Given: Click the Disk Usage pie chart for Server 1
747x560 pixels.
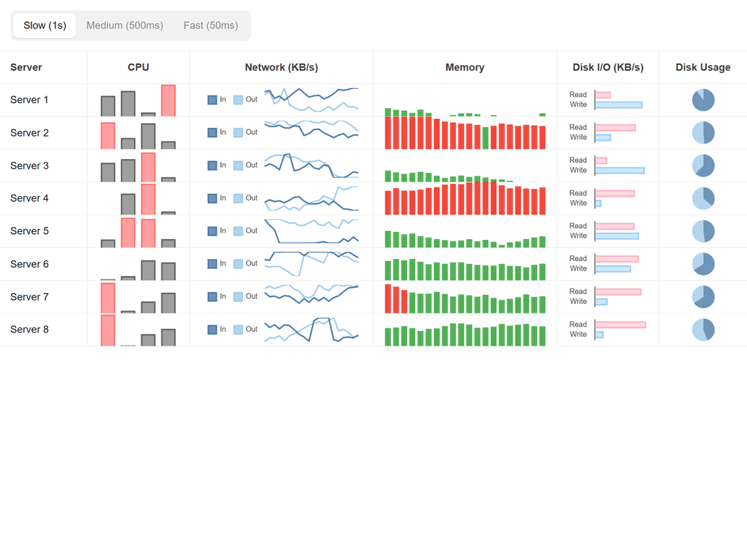Looking at the screenshot, I should (703, 100).
